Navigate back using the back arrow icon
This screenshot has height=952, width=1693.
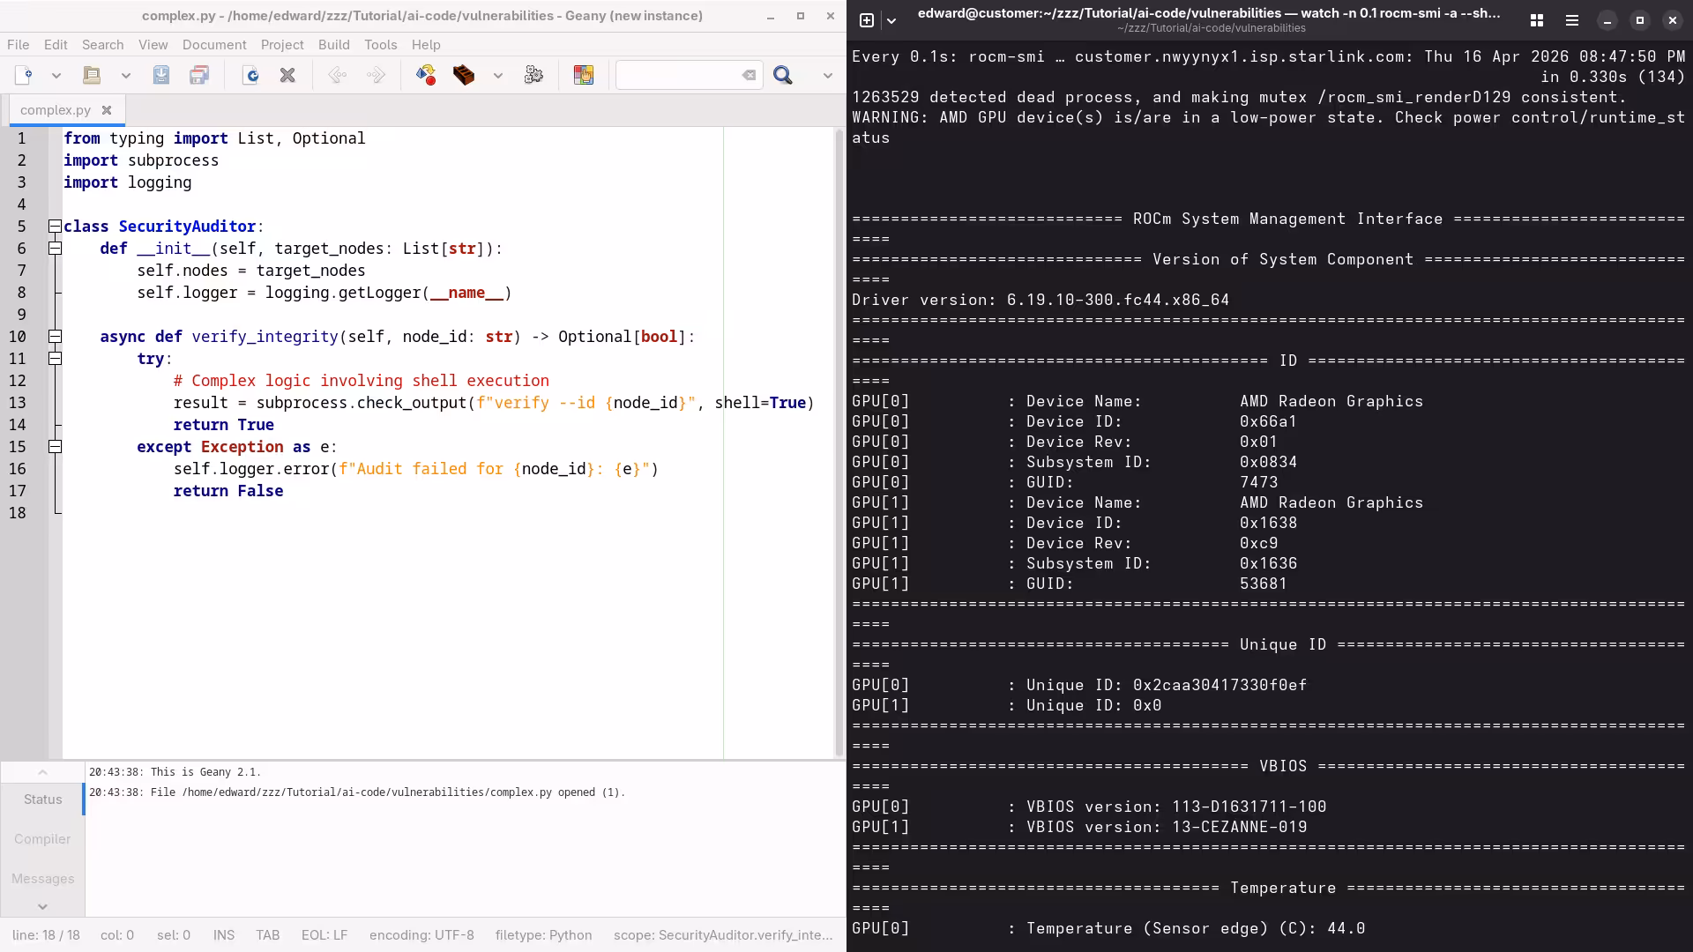[x=337, y=76]
